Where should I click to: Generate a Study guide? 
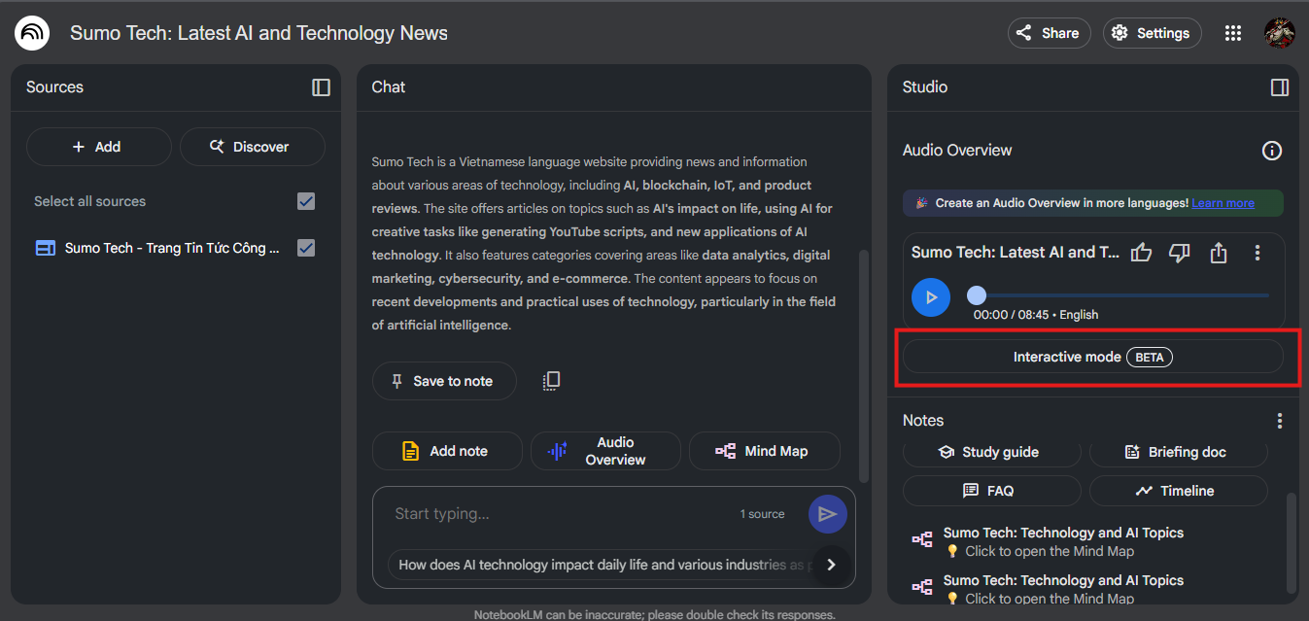pyautogui.click(x=991, y=452)
